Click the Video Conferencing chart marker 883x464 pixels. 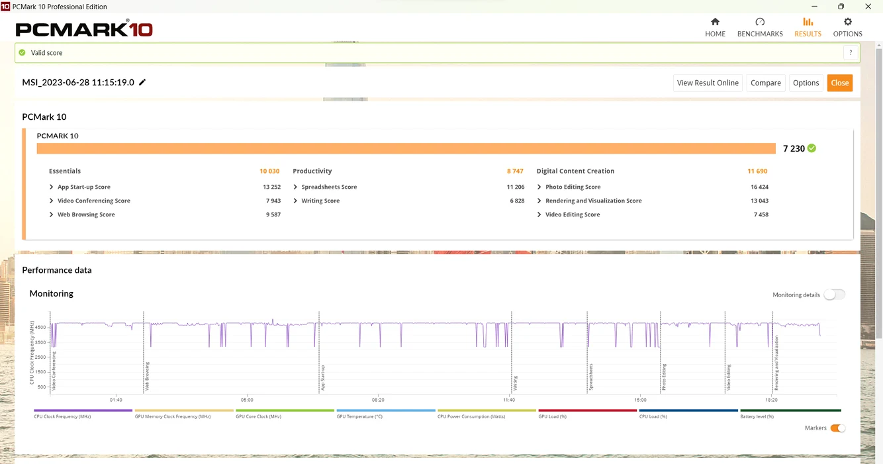(54, 370)
